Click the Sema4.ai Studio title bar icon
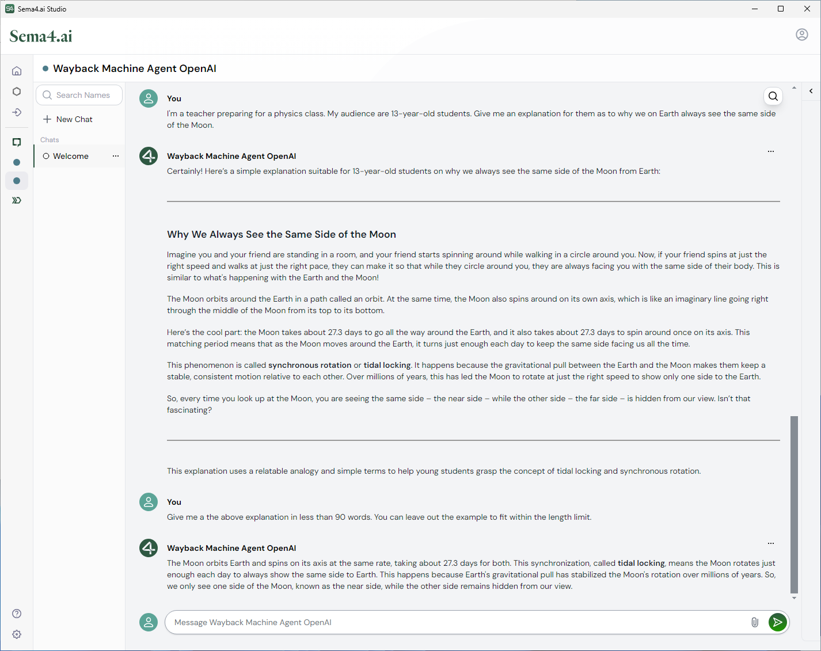This screenshot has width=821, height=651. pyautogui.click(x=10, y=9)
